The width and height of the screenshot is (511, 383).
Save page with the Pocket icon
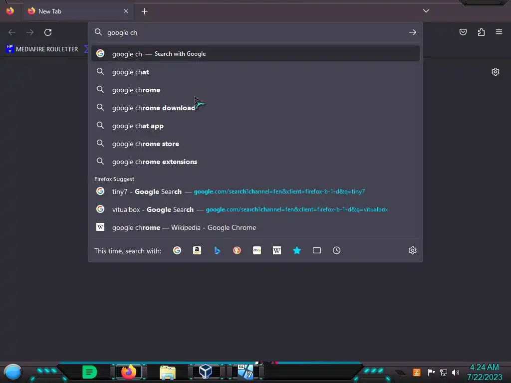(463, 32)
